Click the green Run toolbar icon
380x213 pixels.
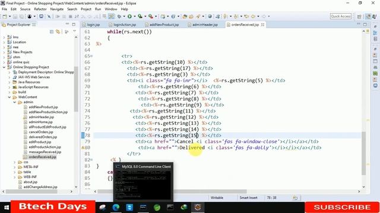coord(129,17)
